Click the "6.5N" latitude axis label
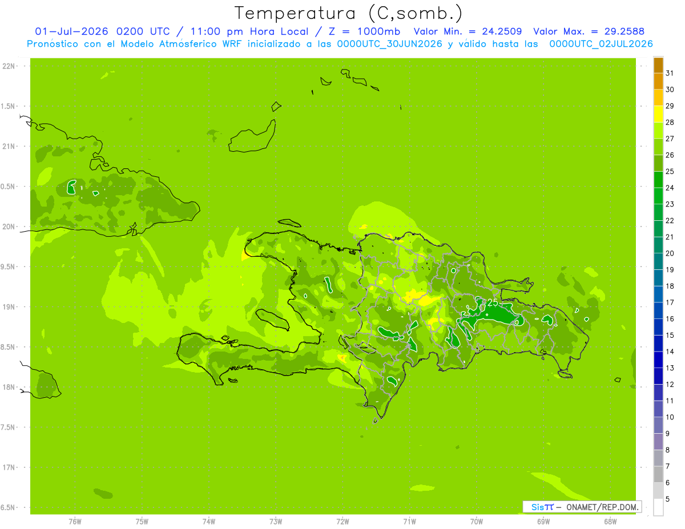The width and height of the screenshot is (685, 529). (x=9, y=508)
